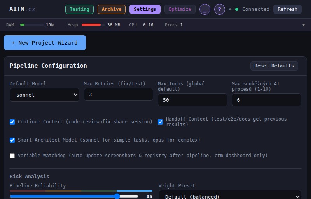Screen dimensions: 311x199
Task: Open the terminal underscore round icon
Action: pyautogui.click(x=205, y=9)
